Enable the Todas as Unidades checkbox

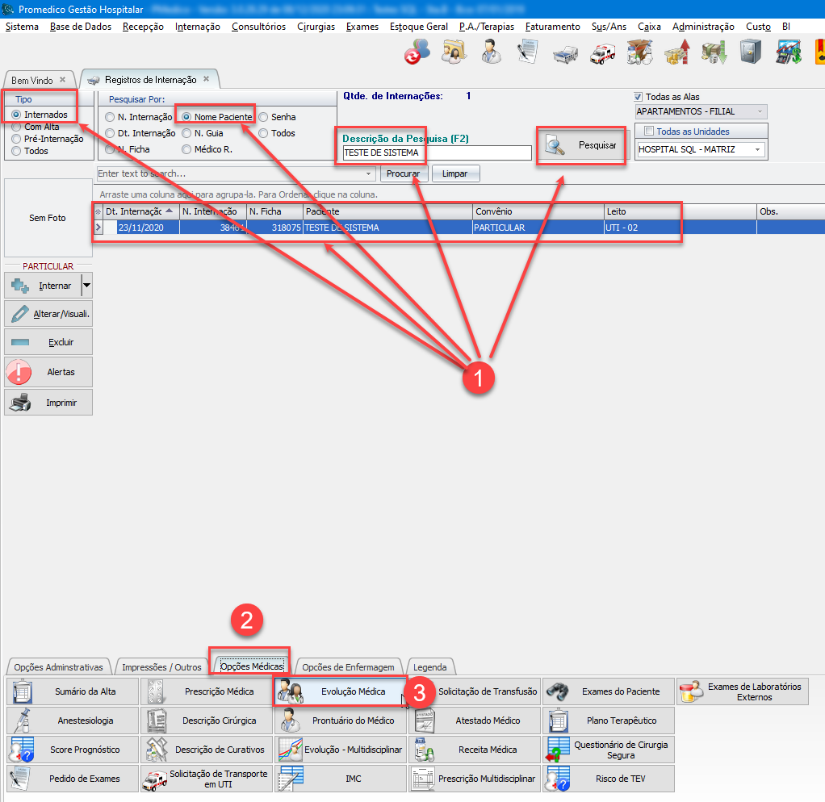[x=650, y=132]
